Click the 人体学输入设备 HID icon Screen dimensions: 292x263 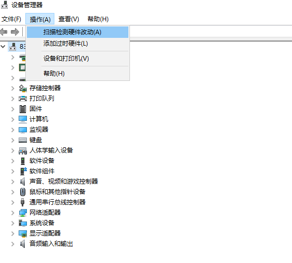(x=23, y=150)
